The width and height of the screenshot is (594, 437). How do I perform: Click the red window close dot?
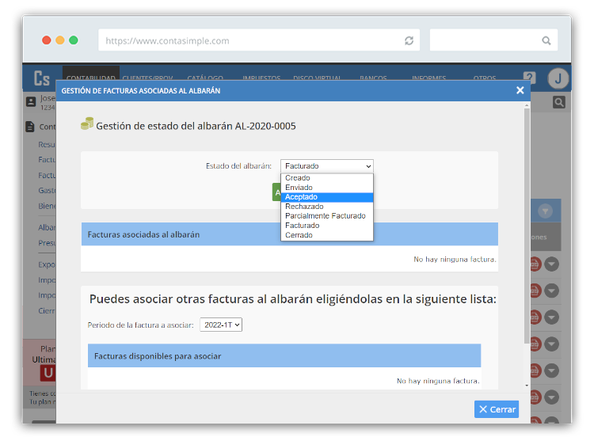click(46, 40)
